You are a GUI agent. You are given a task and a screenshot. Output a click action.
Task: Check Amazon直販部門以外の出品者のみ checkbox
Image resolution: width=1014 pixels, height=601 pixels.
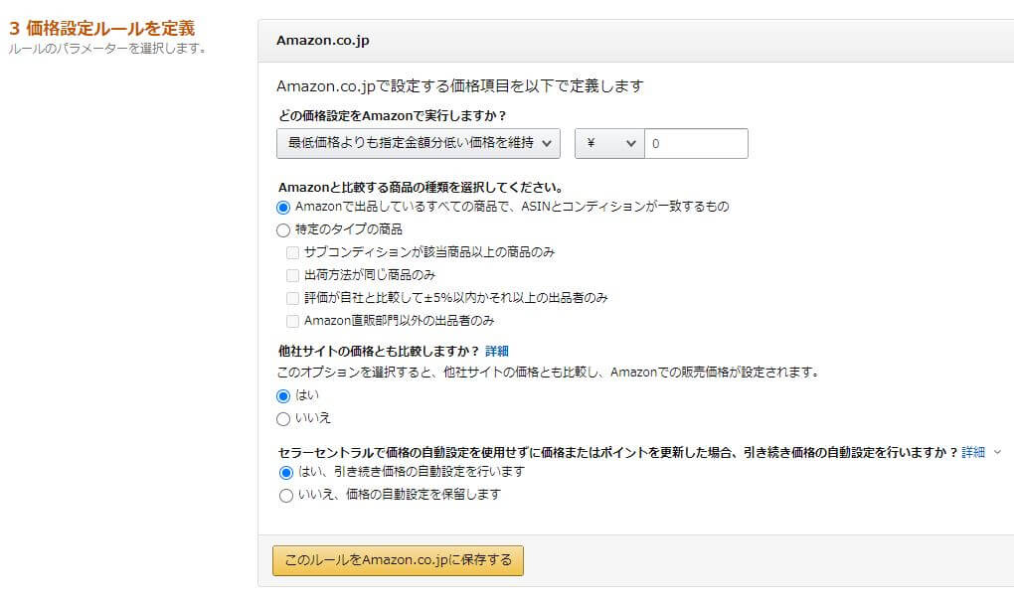(x=292, y=321)
